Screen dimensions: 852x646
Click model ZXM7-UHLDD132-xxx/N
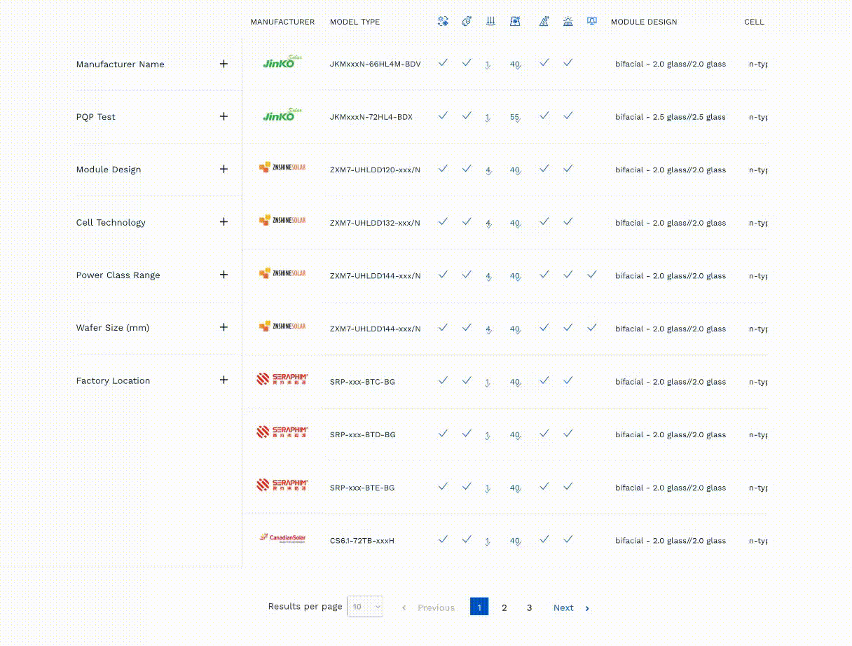[375, 223]
